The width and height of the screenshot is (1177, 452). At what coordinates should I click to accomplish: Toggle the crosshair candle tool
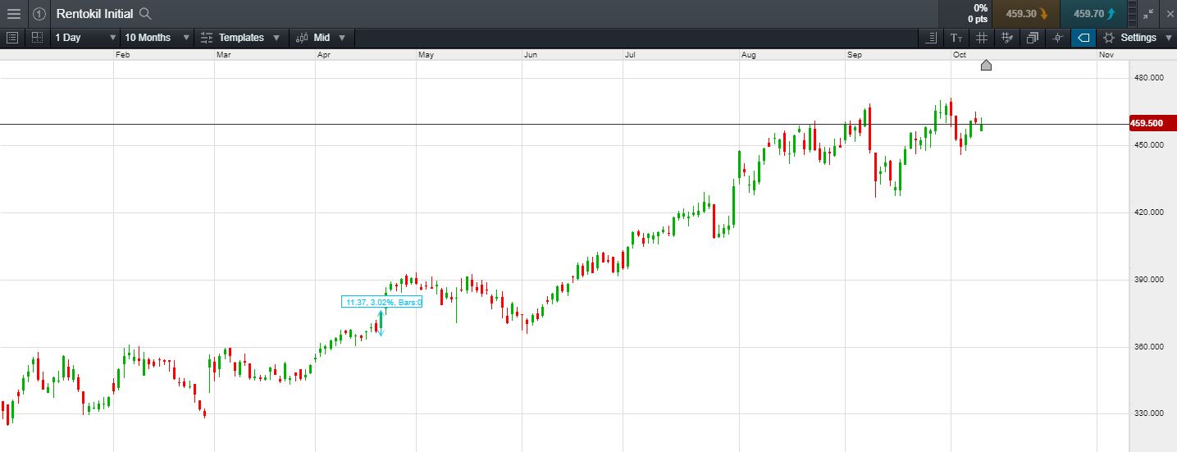(1058, 38)
